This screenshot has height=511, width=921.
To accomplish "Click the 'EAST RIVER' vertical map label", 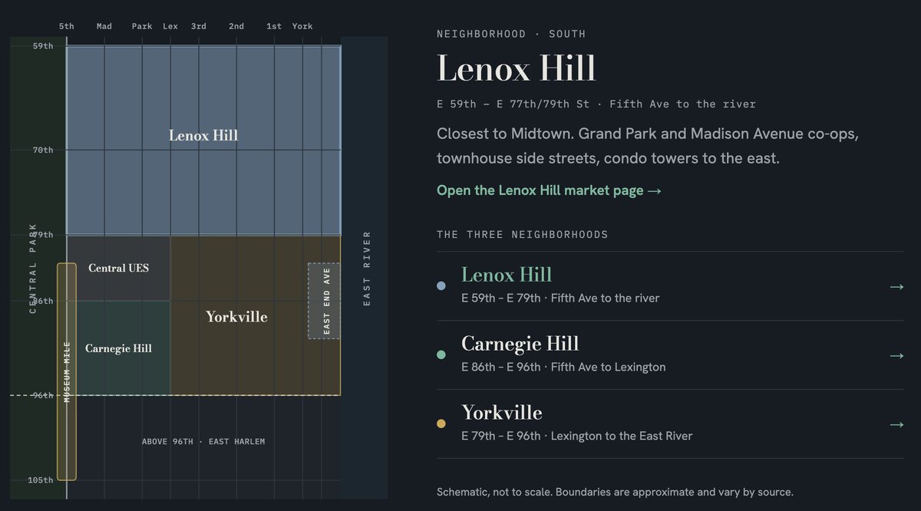I will point(367,269).
